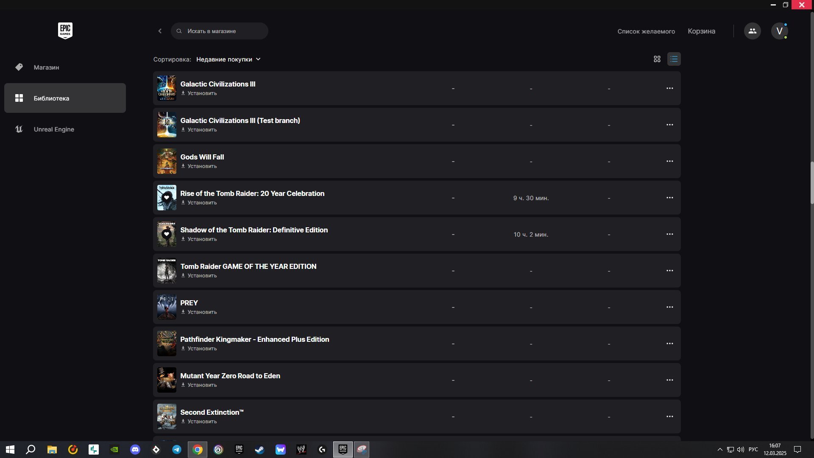
Task: Open Discord from the taskbar
Action: 135,450
